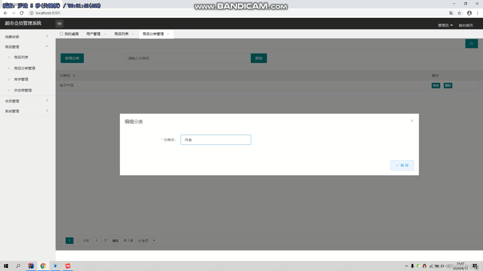Expand the 系统管理 sidebar menu
Screen dimensions: 483x271
click(28, 111)
